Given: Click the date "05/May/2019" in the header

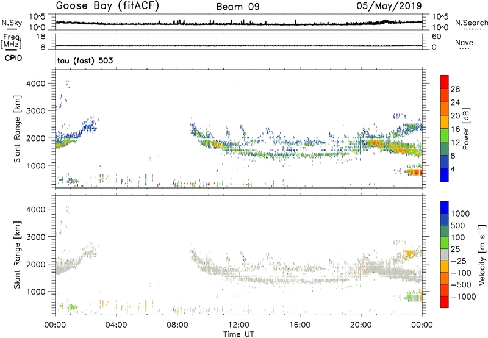Looking at the screenshot, I should click(389, 6).
